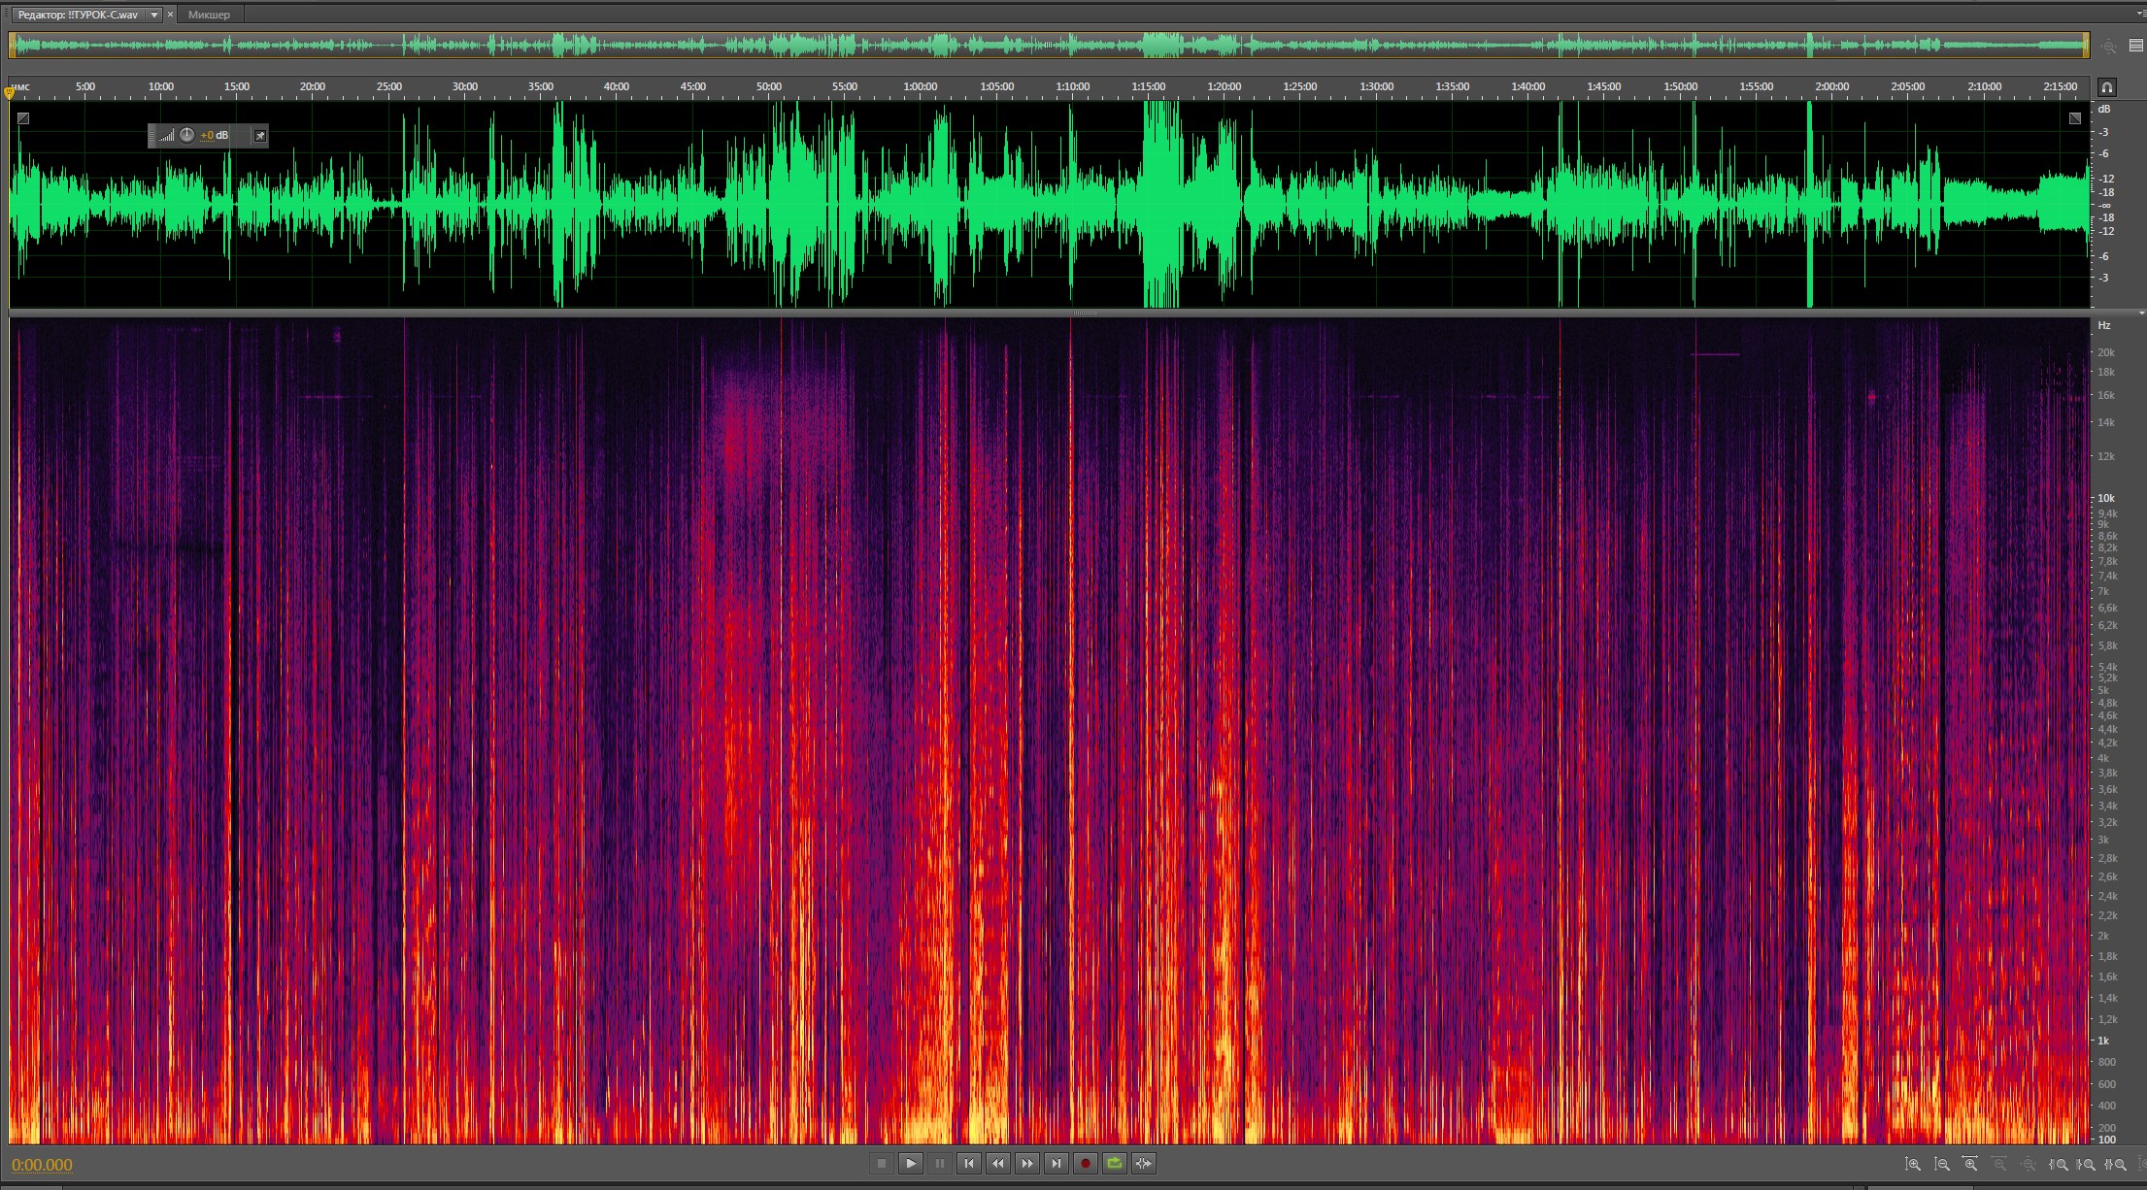
Task: Click fade-in handle at waveform start
Action: click(23, 118)
